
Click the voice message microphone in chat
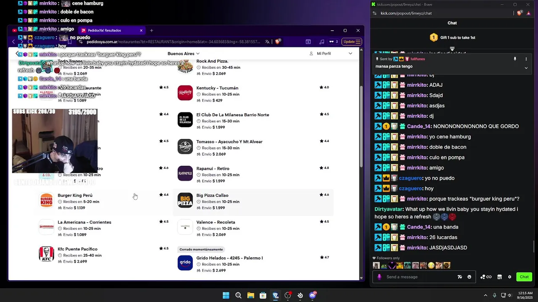[x=379, y=277]
